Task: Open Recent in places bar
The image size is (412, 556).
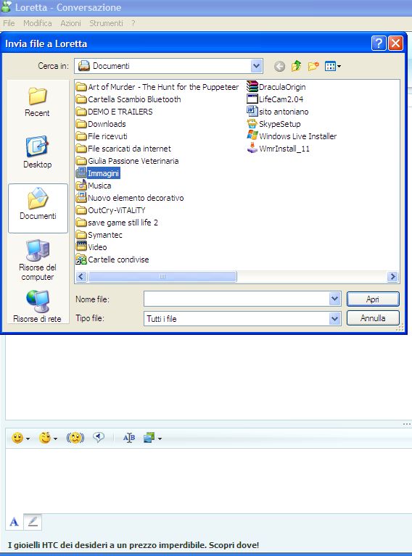Action: (x=37, y=102)
